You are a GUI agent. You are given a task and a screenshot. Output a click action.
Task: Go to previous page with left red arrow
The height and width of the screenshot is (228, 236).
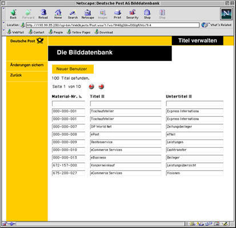click(x=91, y=87)
